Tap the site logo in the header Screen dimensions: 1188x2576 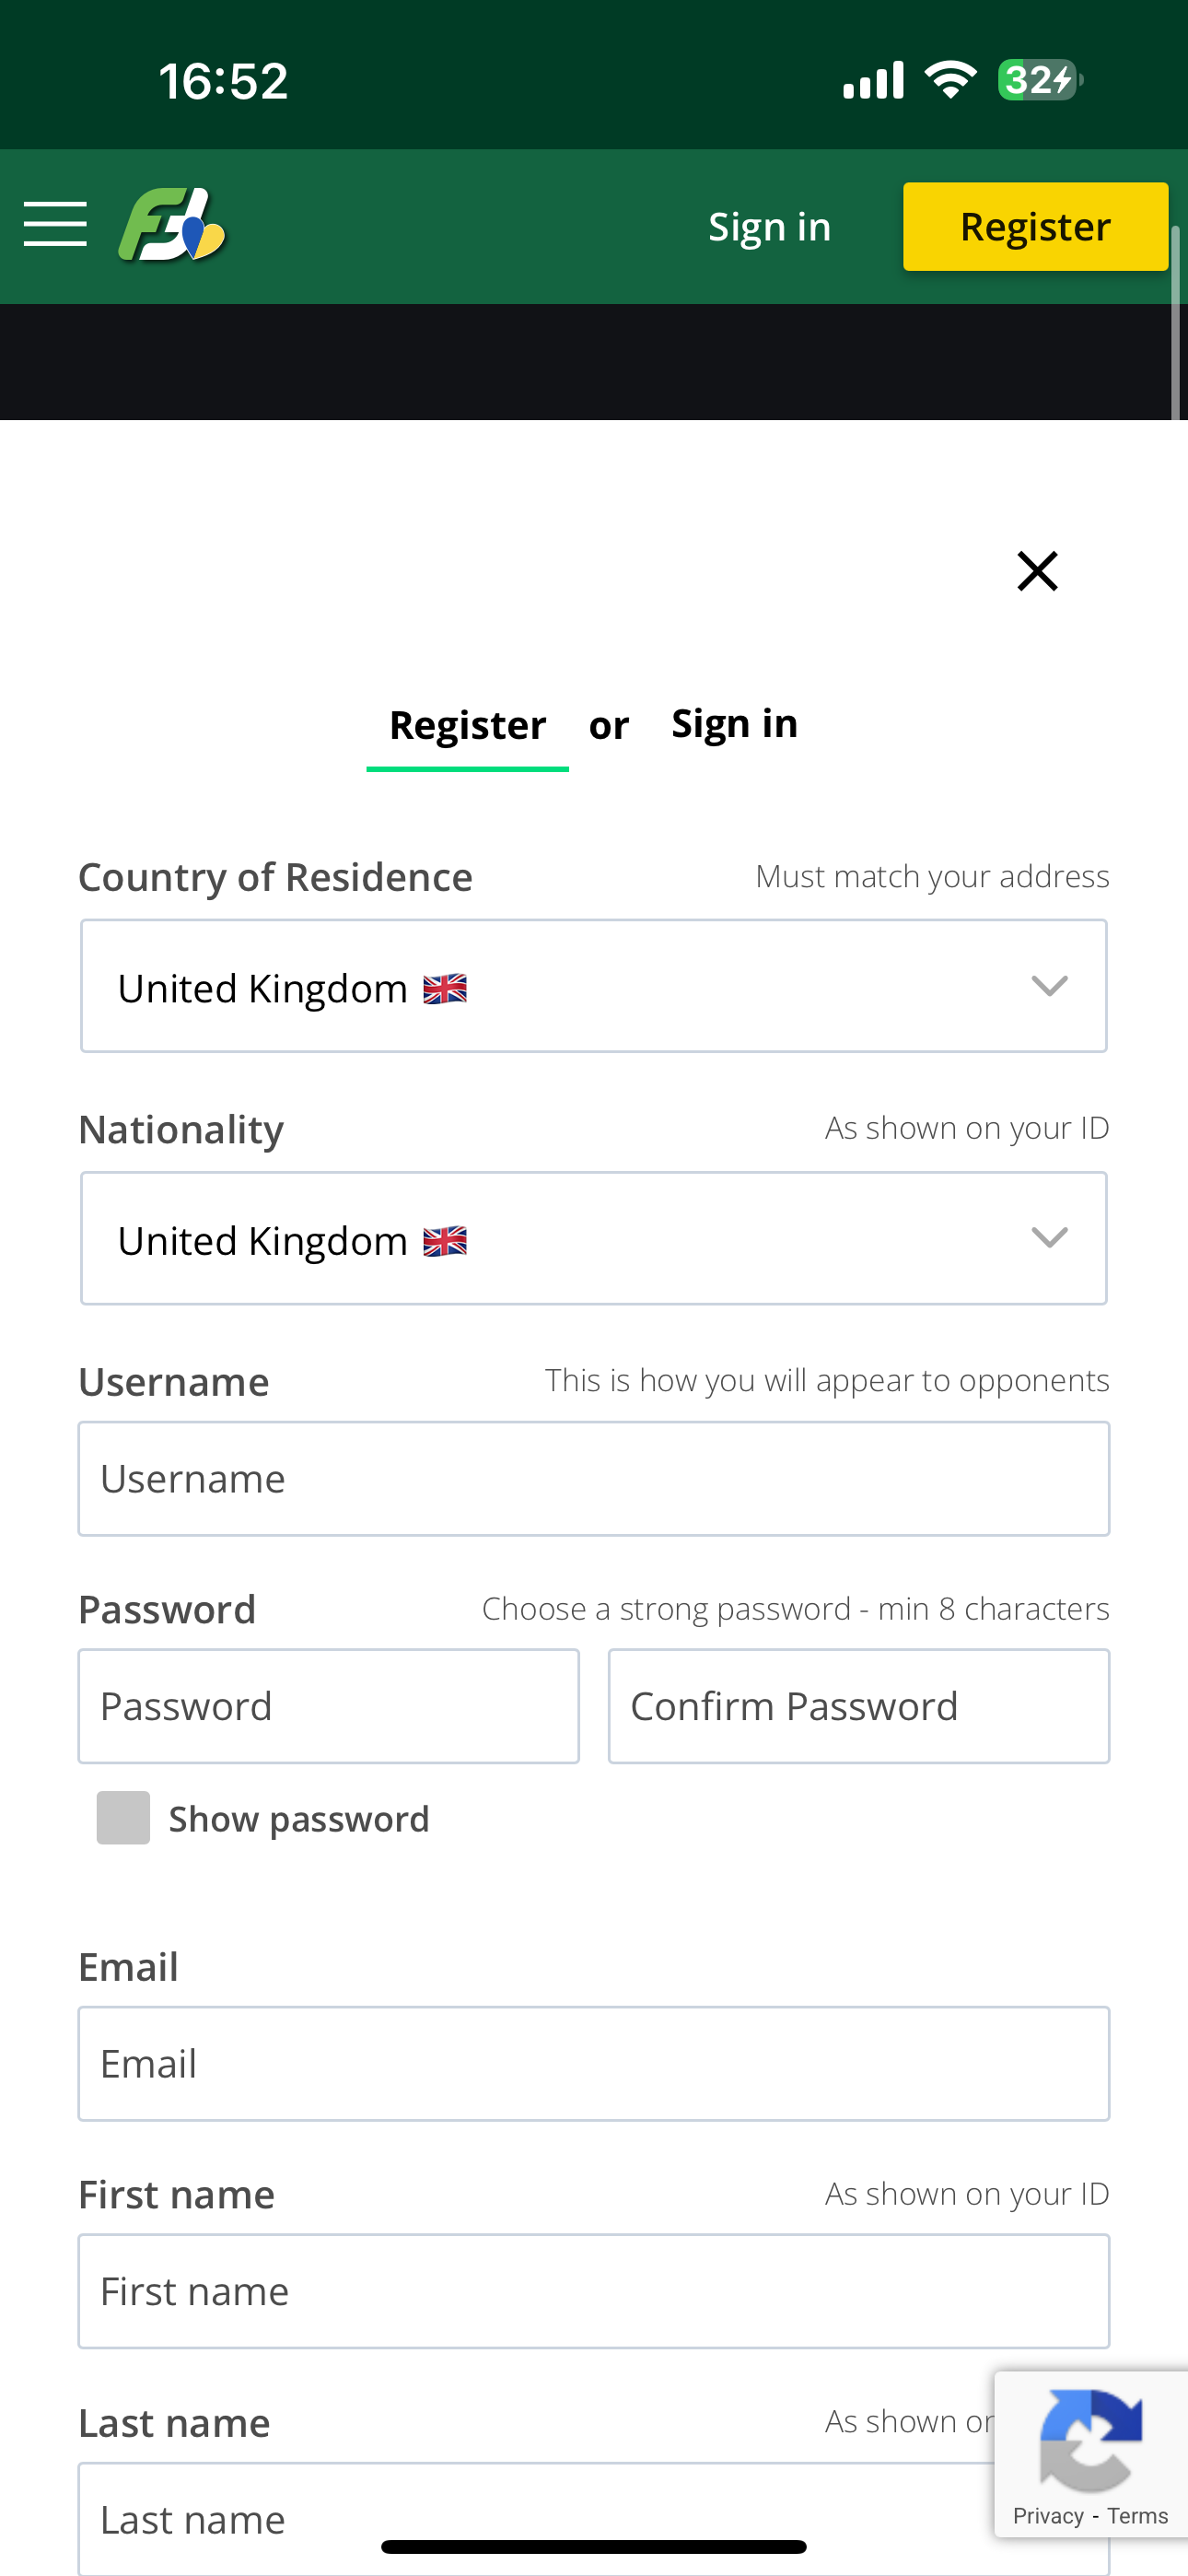point(172,225)
